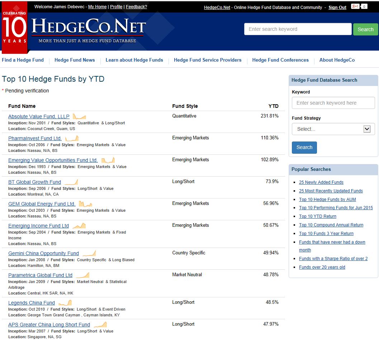Click the Fund Style column header

point(185,106)
